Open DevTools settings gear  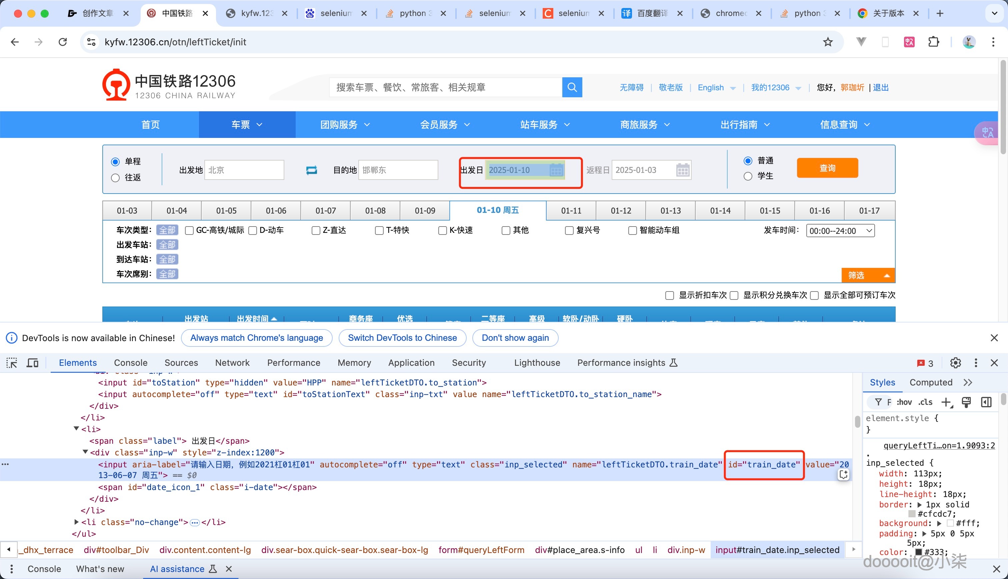[955, 363]
